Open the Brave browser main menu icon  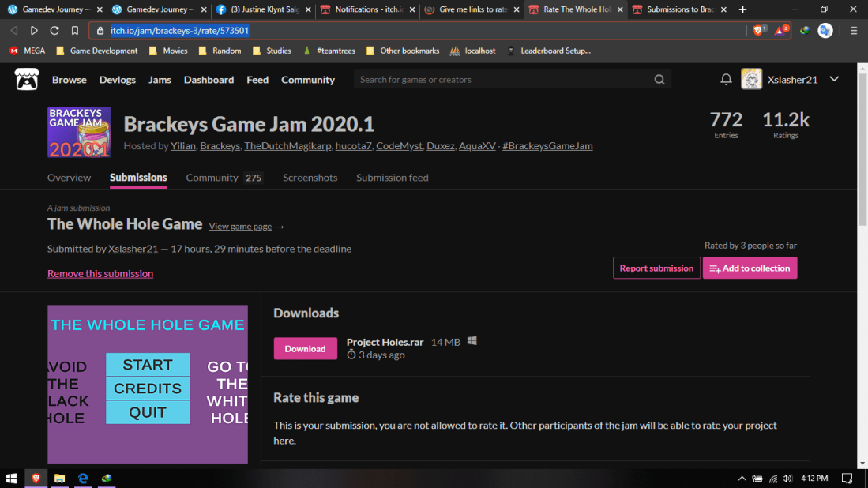click(x=854, y=31)
